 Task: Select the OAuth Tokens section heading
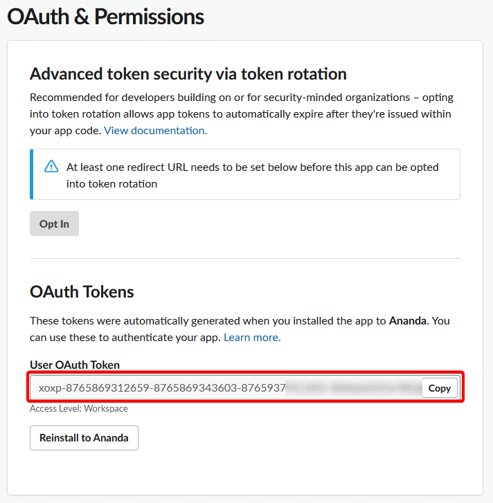point(82,292)
